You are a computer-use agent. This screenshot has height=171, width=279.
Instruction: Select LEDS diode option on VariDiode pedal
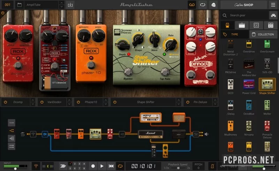point(42,71)
